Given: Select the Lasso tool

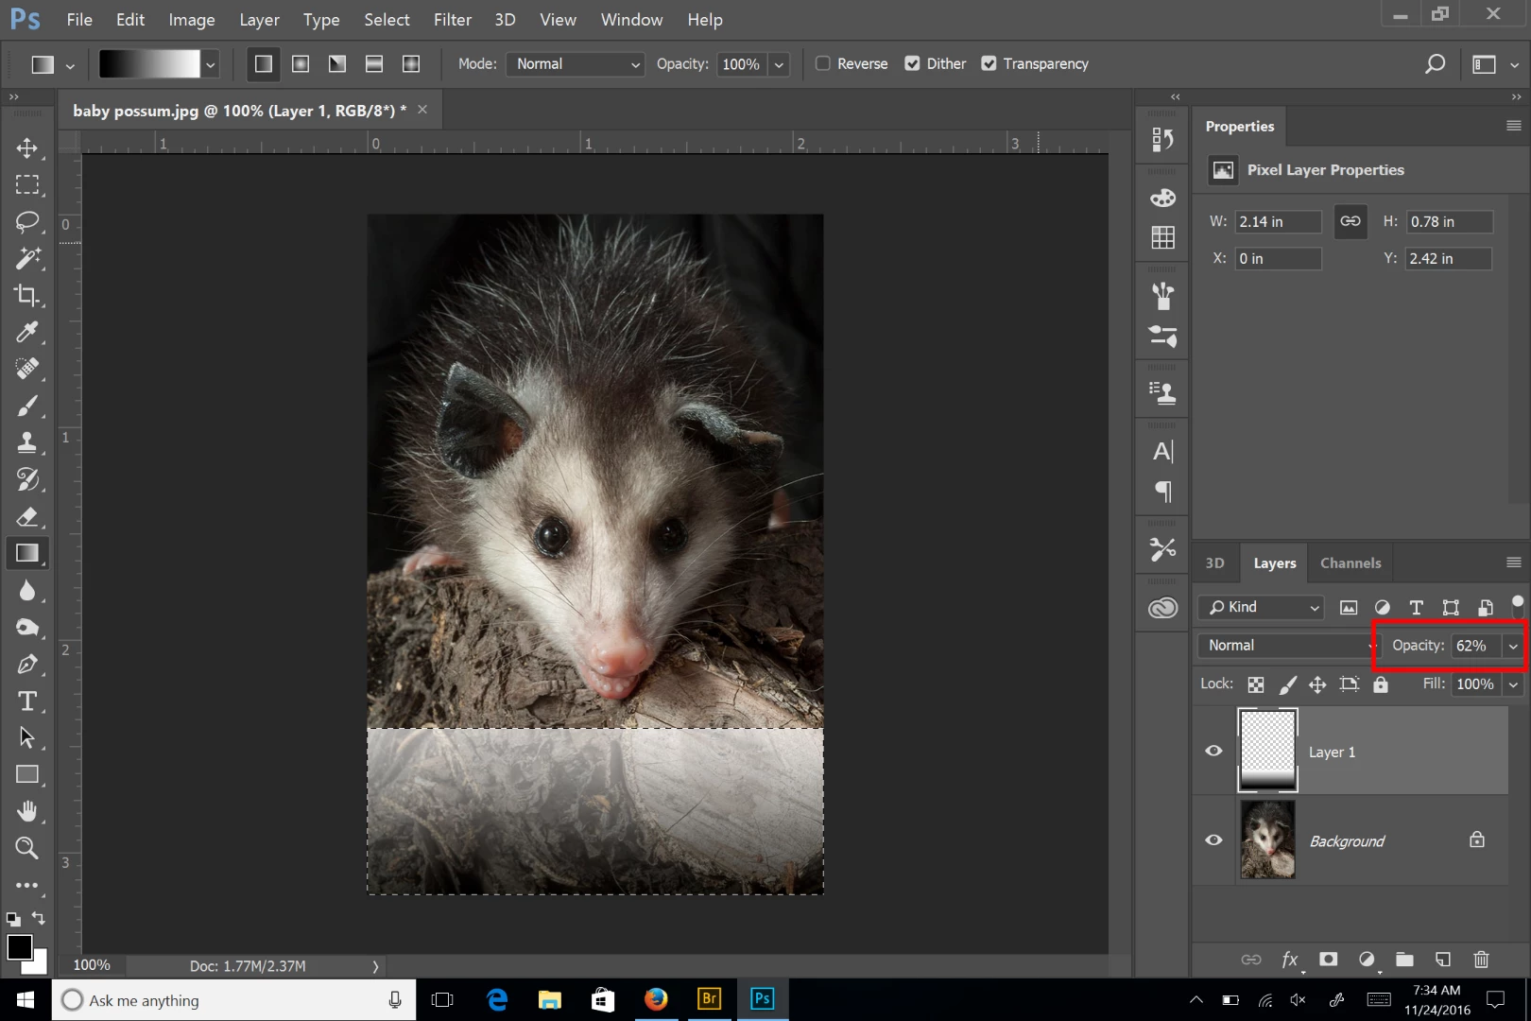Looking at the screenshot, I should pyautogui.click(x=26, y=221).
